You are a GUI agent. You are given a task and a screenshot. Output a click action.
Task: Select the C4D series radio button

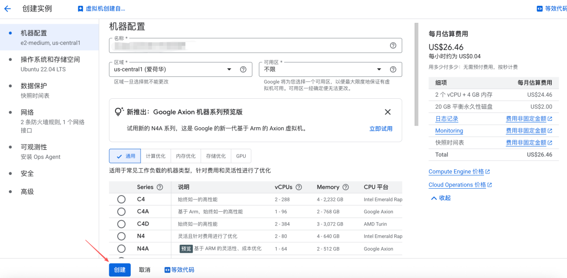pyautogui.click(x=121, y=224)
